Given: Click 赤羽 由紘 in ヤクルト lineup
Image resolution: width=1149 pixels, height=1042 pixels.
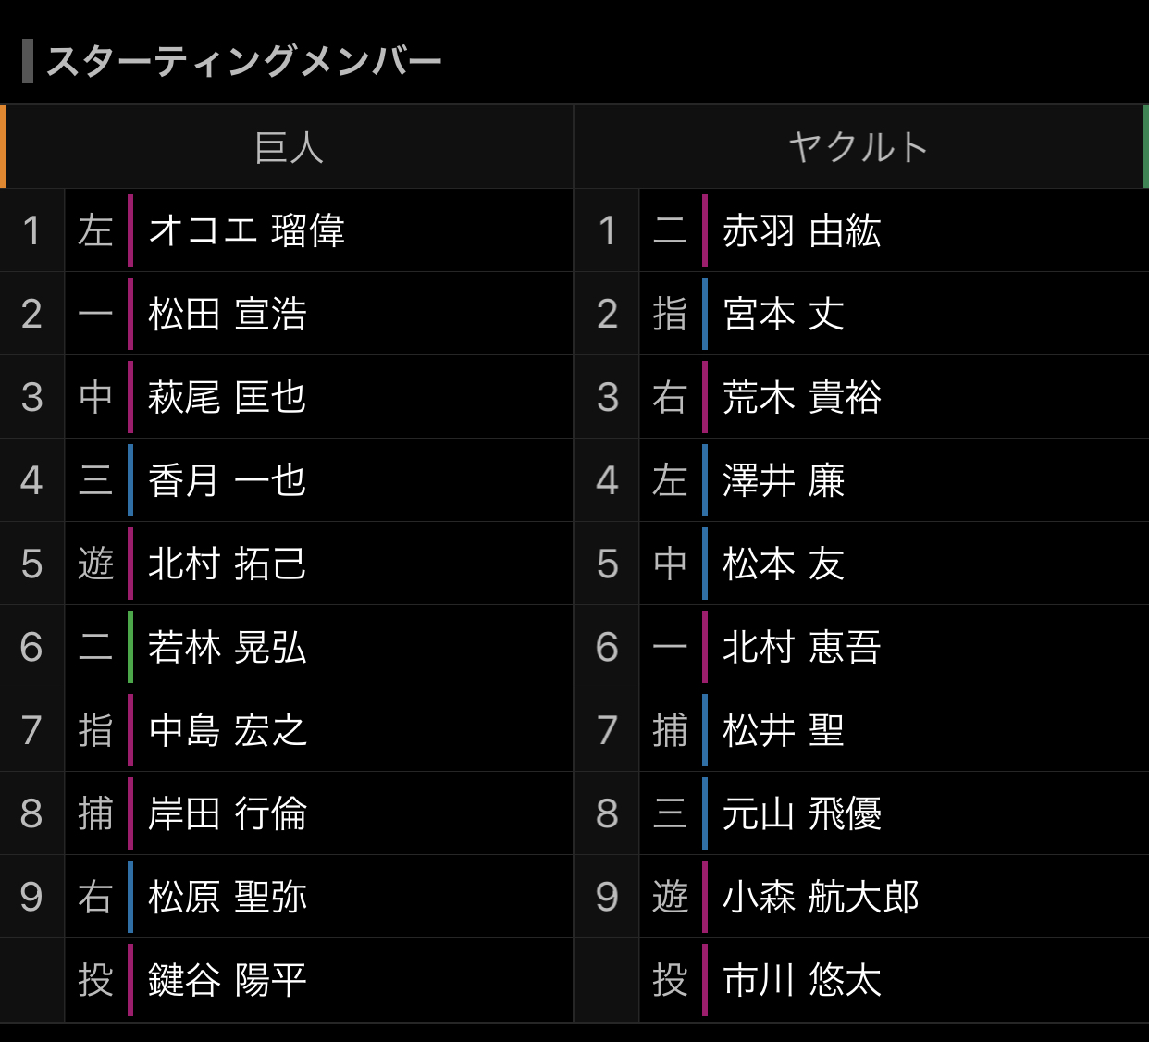Looking at the screenshot, I should 801,230.
